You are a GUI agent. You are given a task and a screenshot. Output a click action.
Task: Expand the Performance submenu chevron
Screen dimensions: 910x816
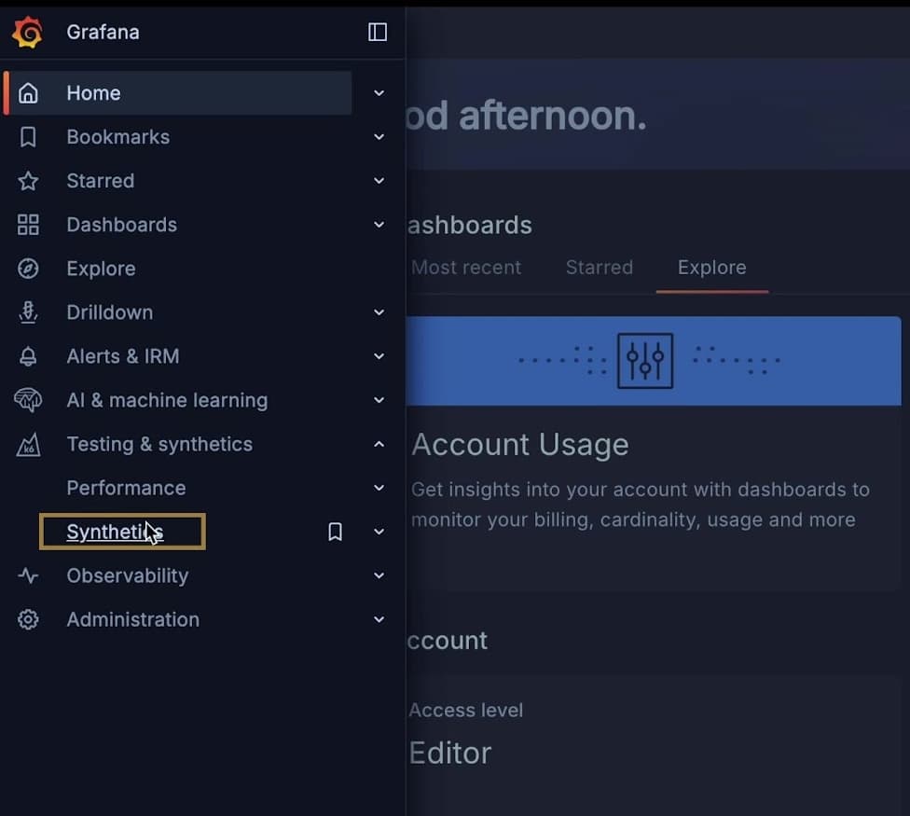pos(379,488)
